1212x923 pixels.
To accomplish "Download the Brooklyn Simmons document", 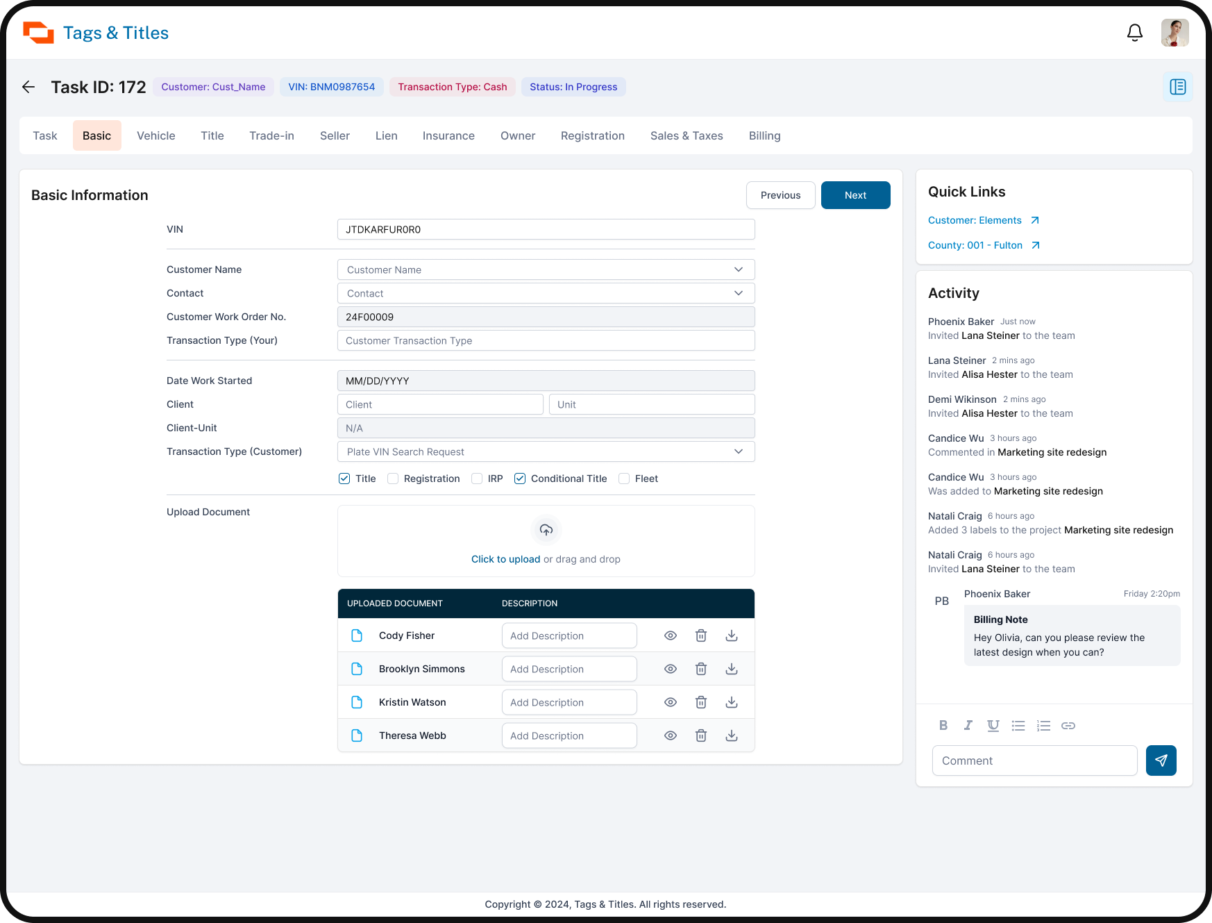I will [x=732, y=669].
